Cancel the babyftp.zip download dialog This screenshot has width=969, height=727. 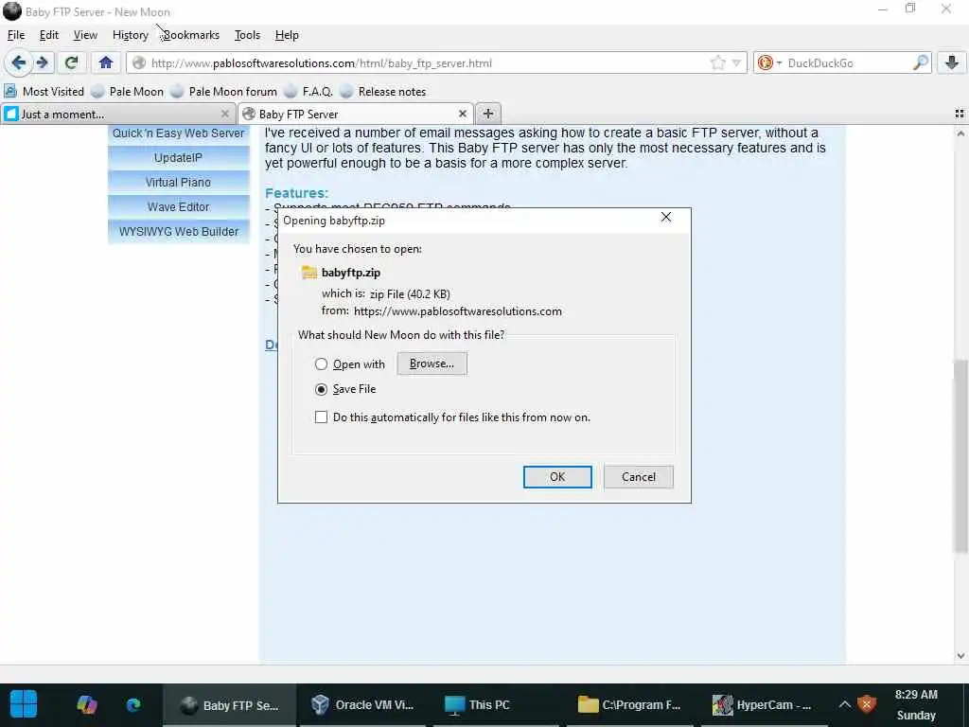(639, 477)
